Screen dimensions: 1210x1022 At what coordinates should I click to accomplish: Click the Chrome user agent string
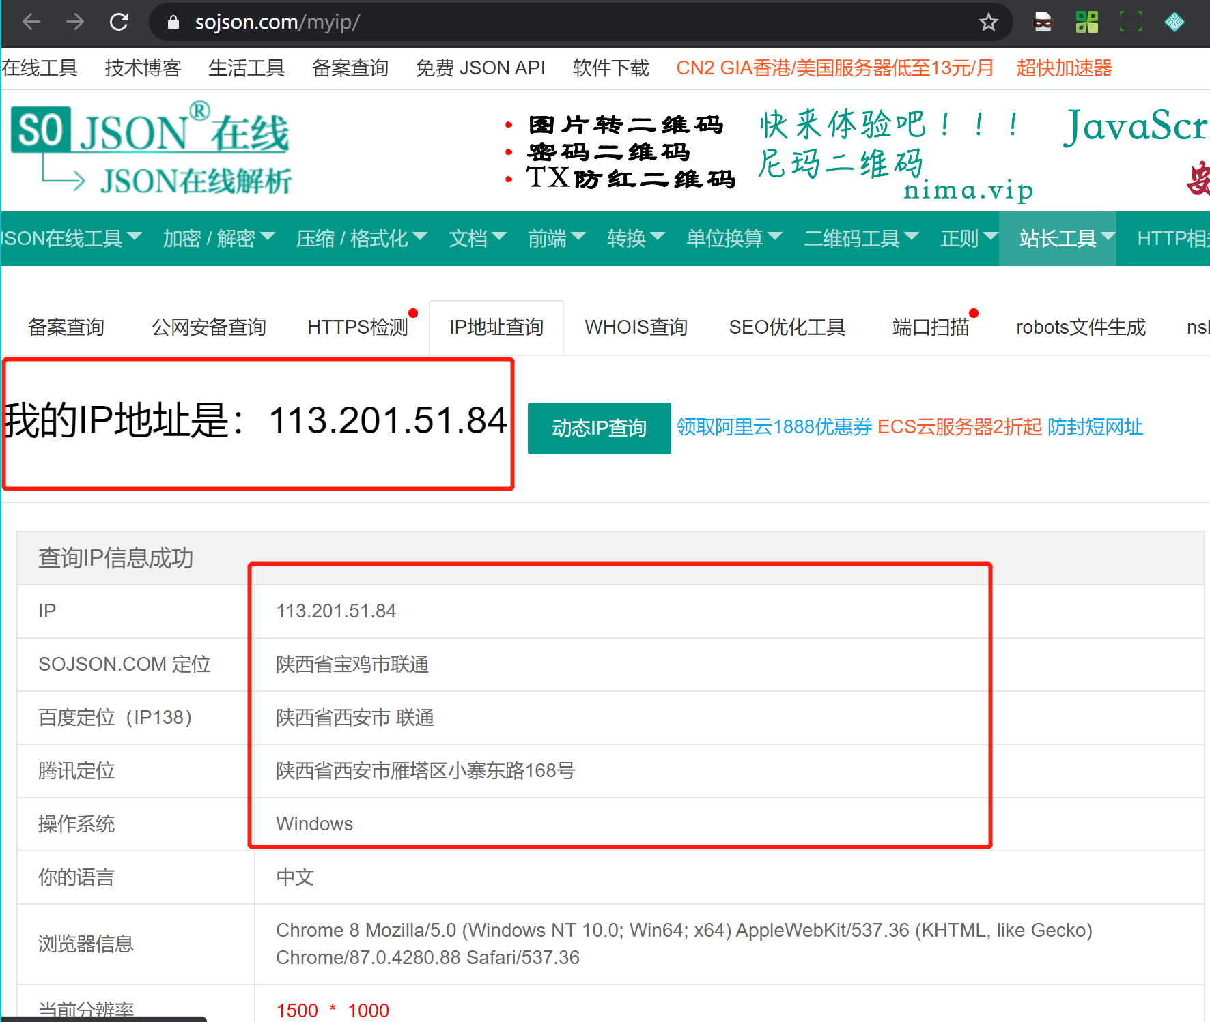[x=684, y=944]
